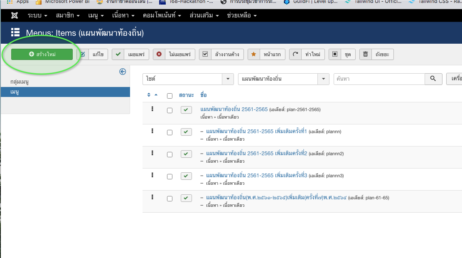Open the ไซต์ client dropdown
This screenshot has width=462, height=258.
pyautogui.click(x=188, y=79)
